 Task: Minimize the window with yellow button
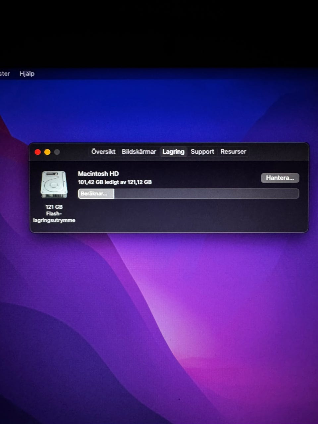pyautogui.click(x=47, y=152)
